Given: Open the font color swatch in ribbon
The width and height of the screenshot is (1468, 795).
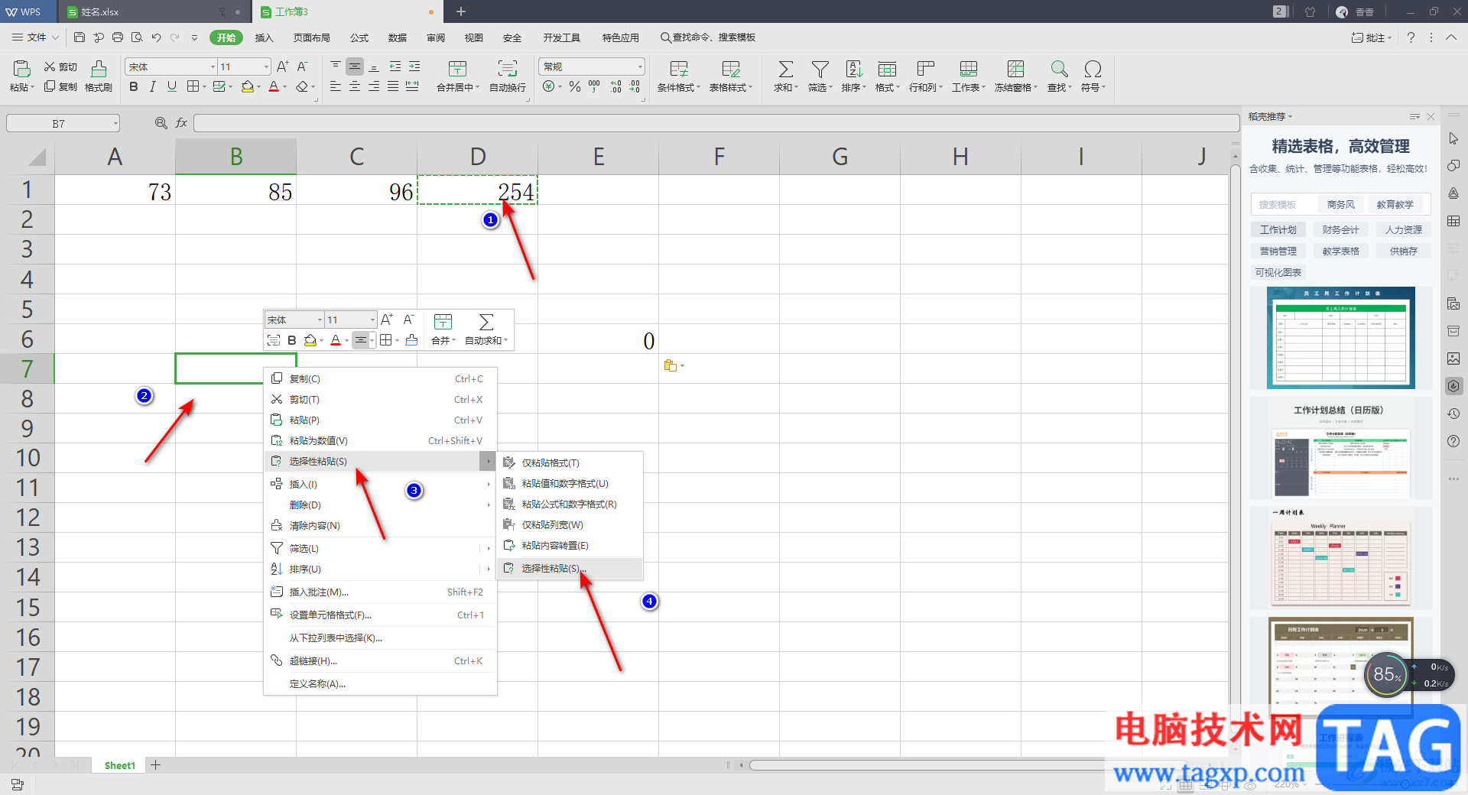Looking at the screenshot, I should [274, 87].
